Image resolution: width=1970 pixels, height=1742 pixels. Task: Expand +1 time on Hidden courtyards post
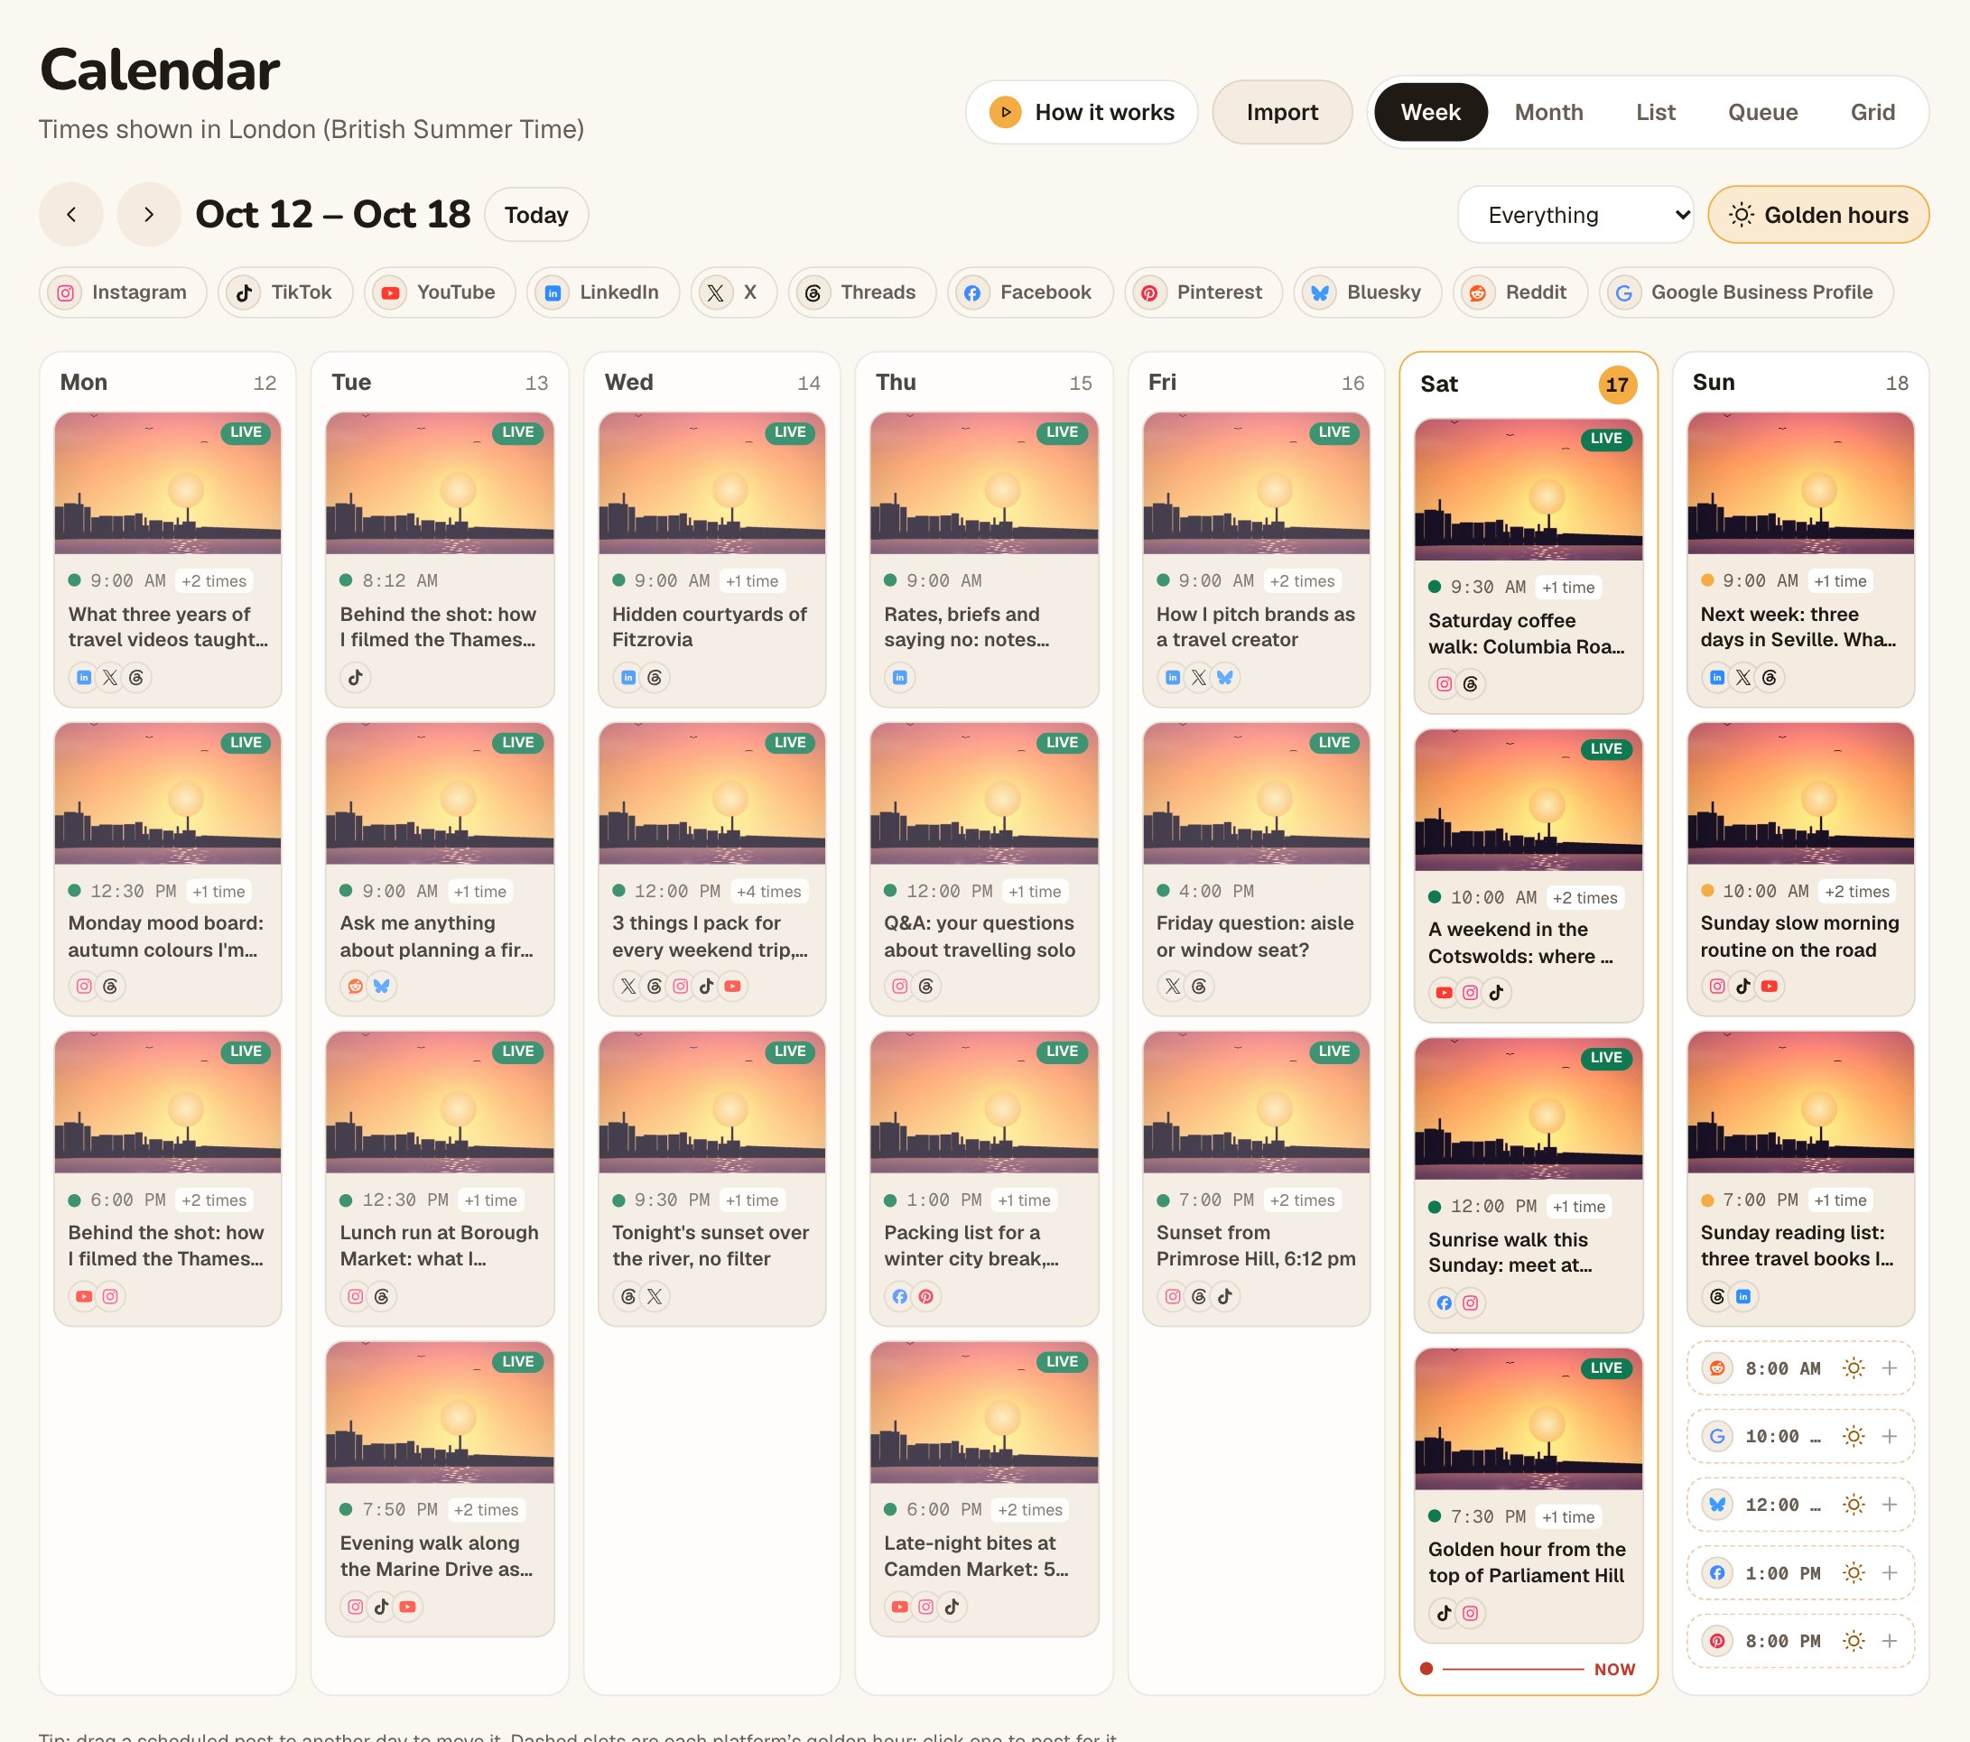(x=752, y=581)
